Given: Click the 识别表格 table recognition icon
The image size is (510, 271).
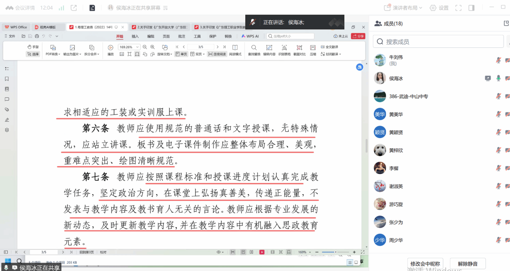Looking at the screenshot, I should pos(284,48).
